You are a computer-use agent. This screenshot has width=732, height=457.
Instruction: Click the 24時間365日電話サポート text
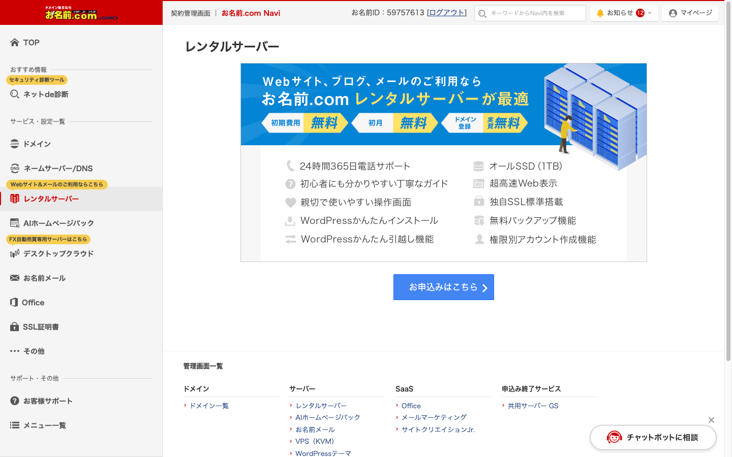click(355, 166)
